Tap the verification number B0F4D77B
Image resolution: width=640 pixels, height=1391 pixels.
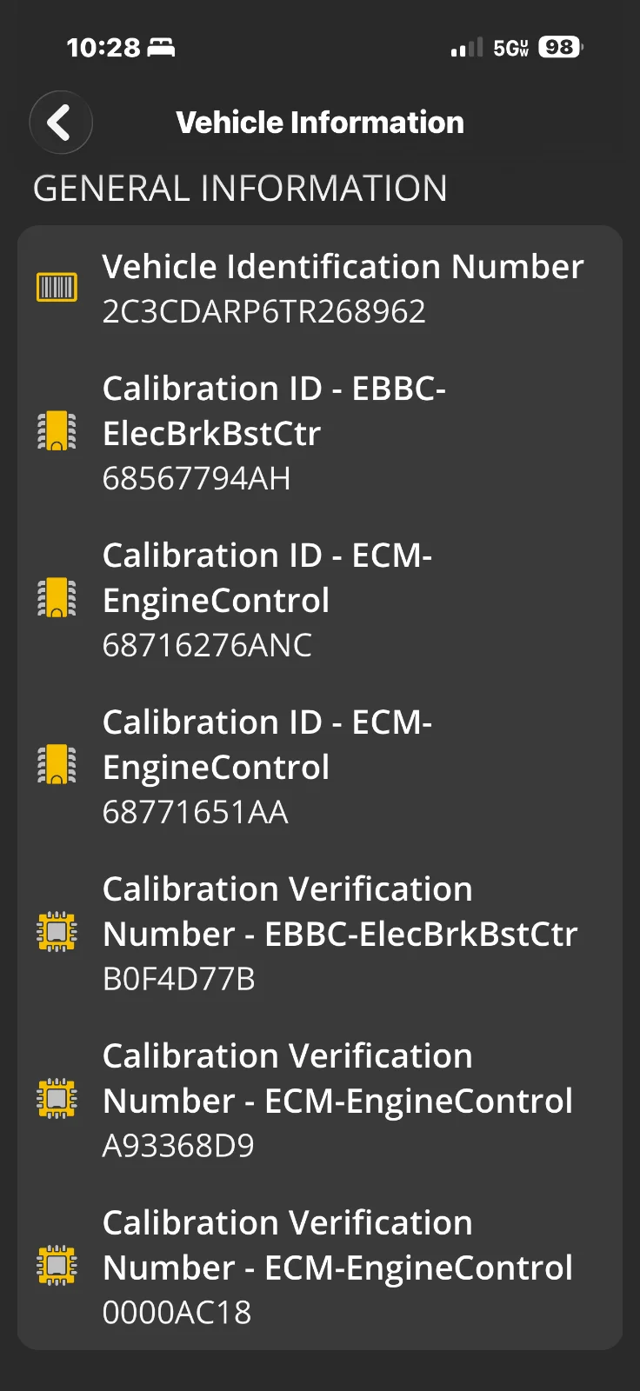click(179, 979)
